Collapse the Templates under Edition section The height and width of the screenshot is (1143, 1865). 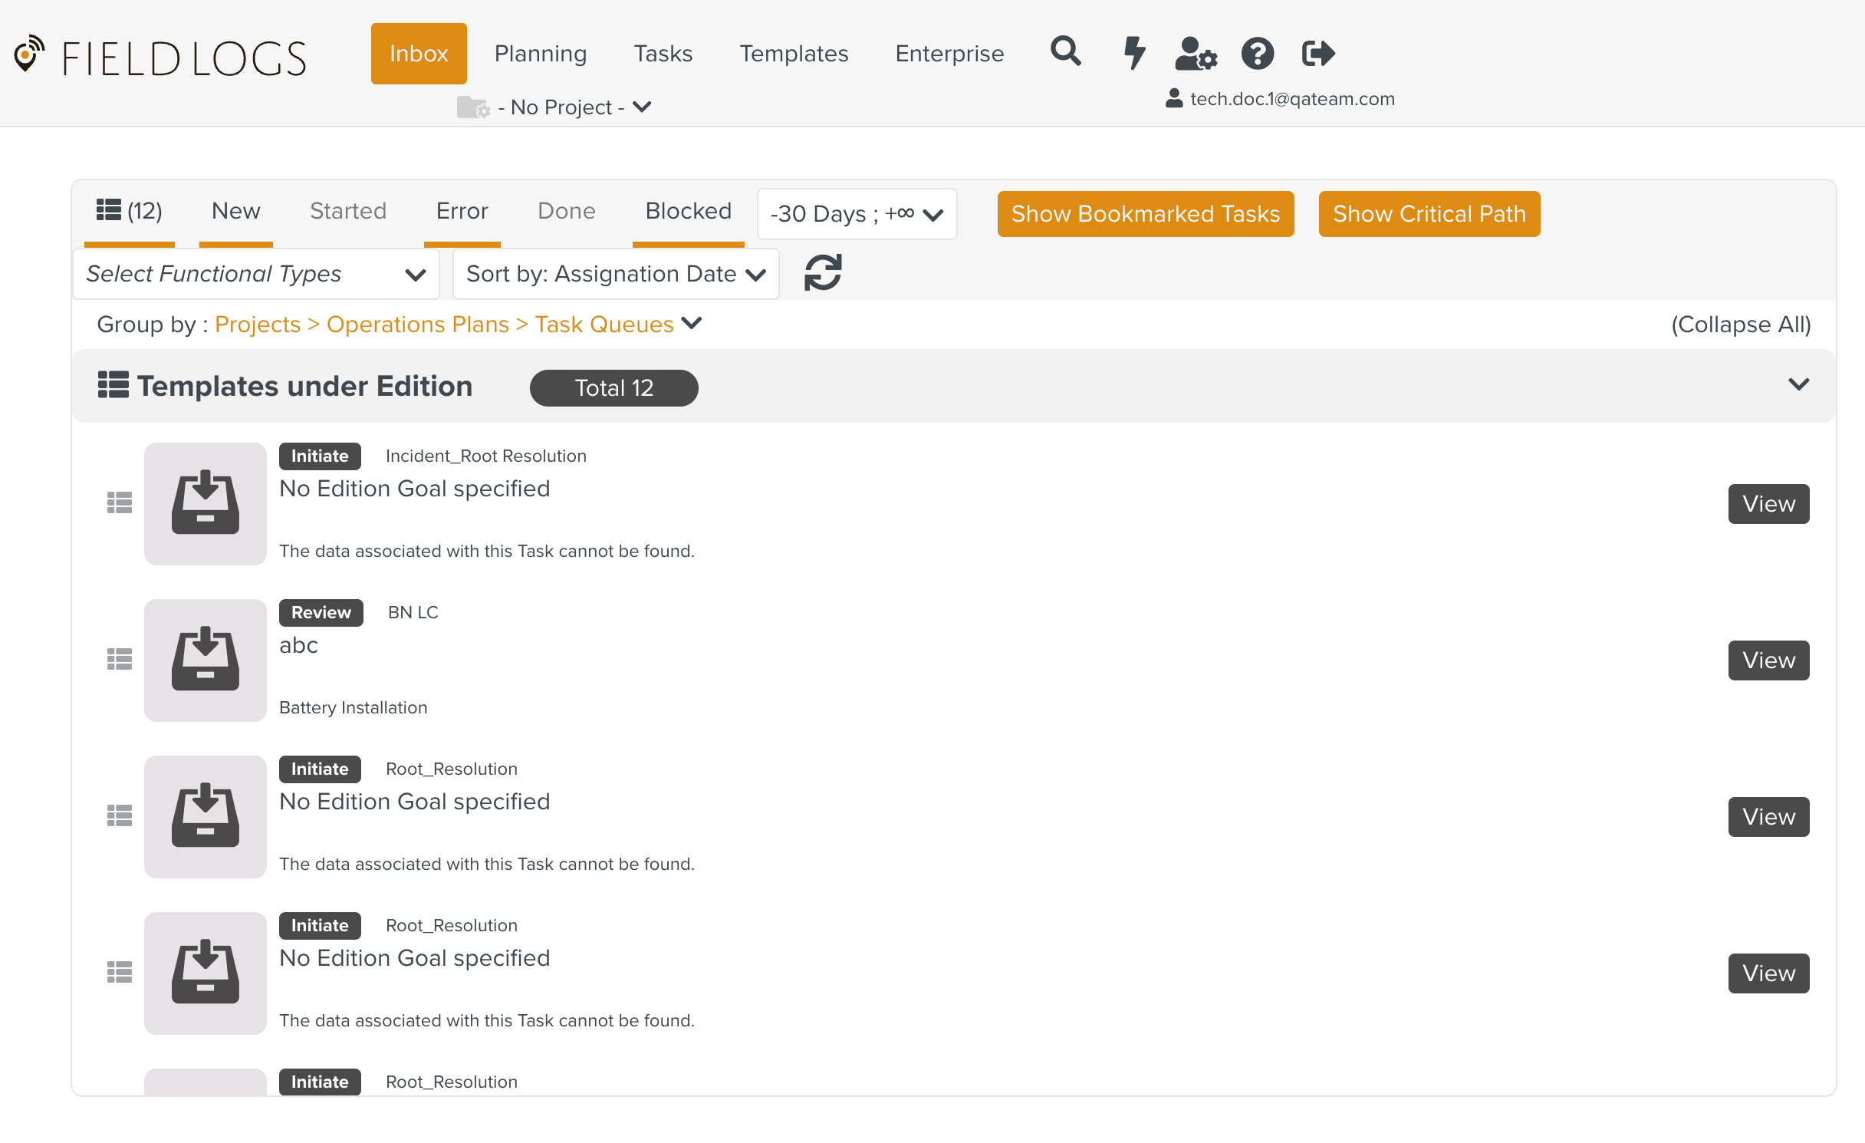(x=1798, y=384)
